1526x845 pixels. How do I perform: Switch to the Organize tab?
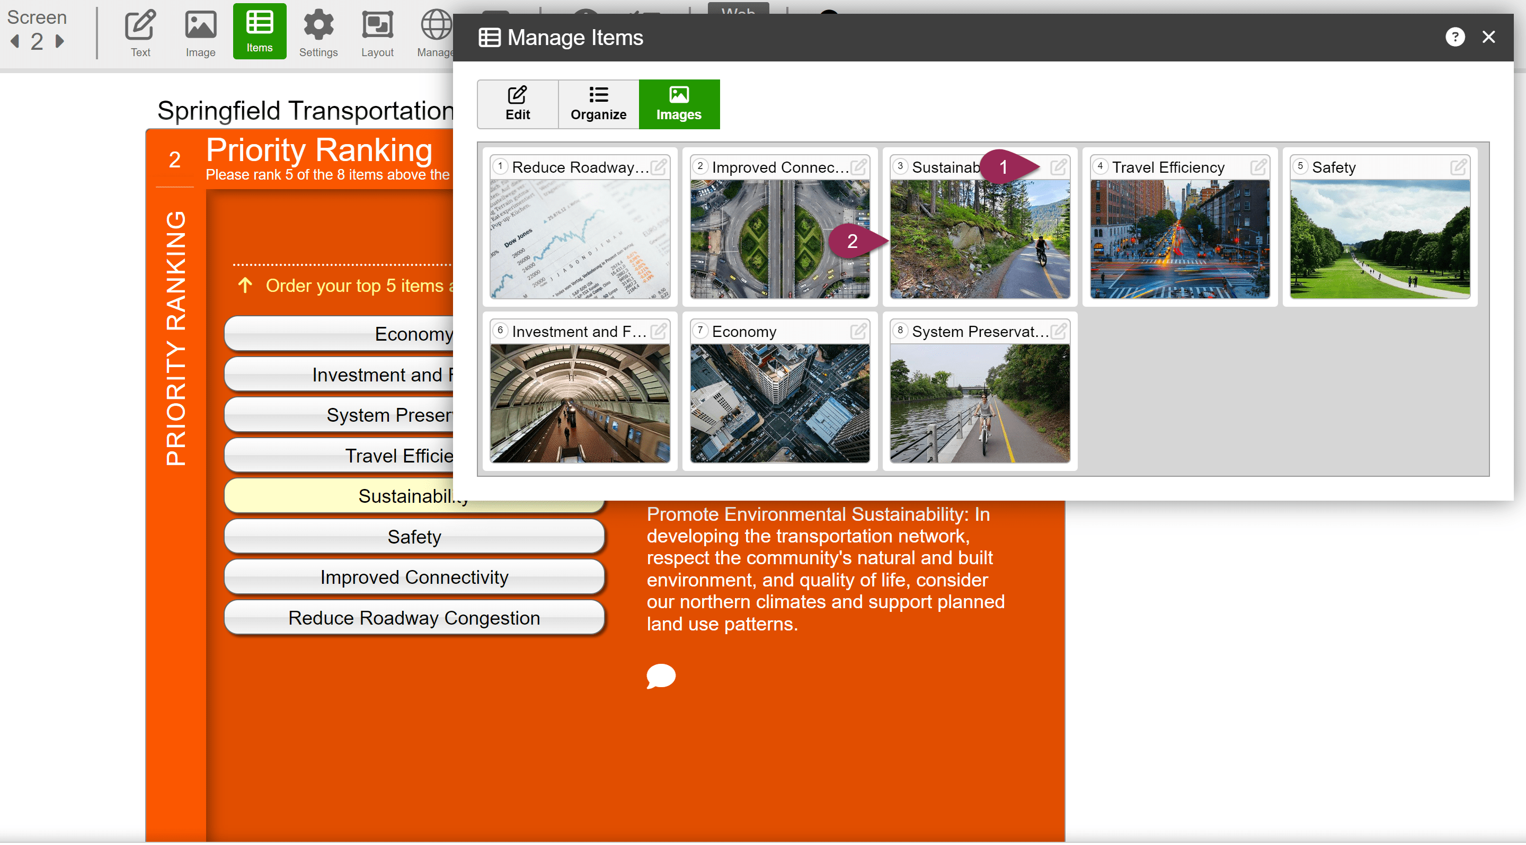pos(598,104)
